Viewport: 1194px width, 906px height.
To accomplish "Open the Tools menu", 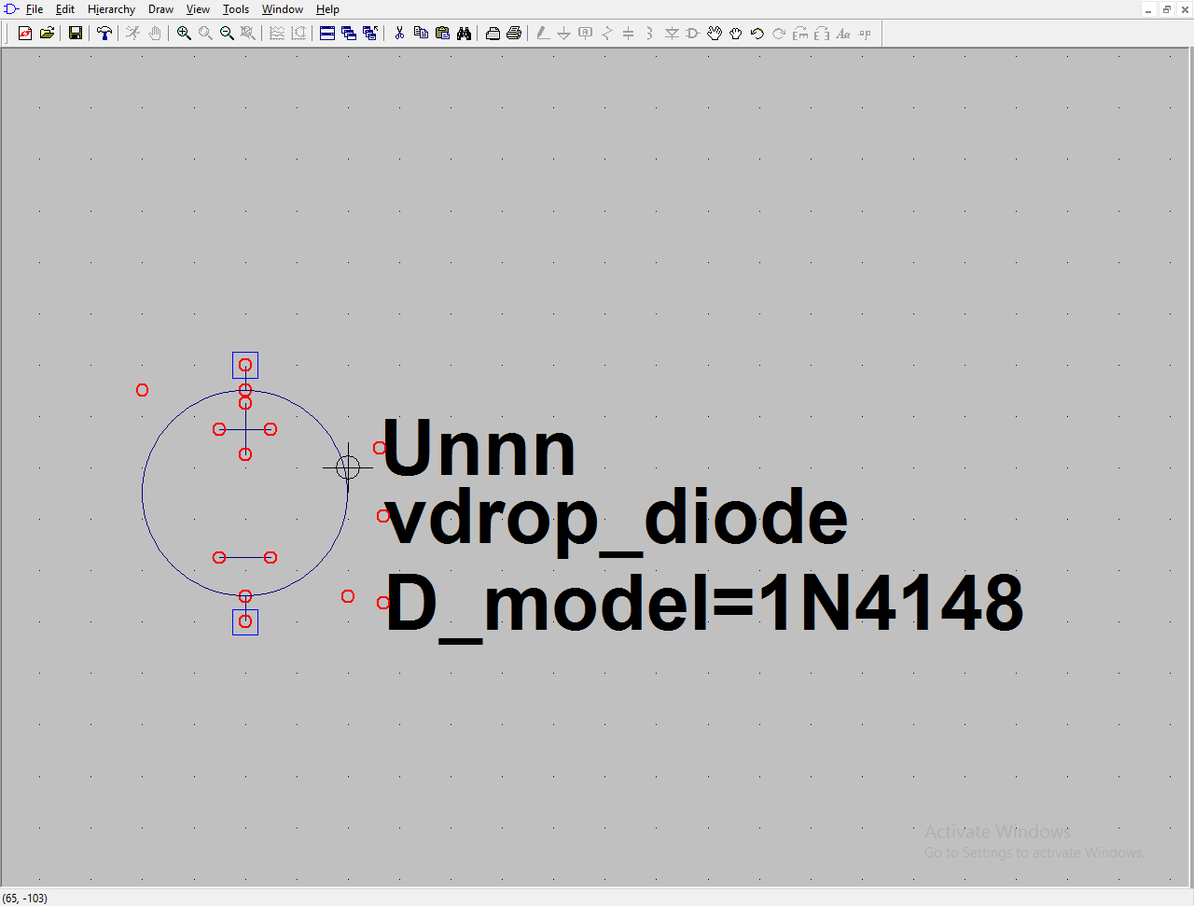I will tap(236, 9).
